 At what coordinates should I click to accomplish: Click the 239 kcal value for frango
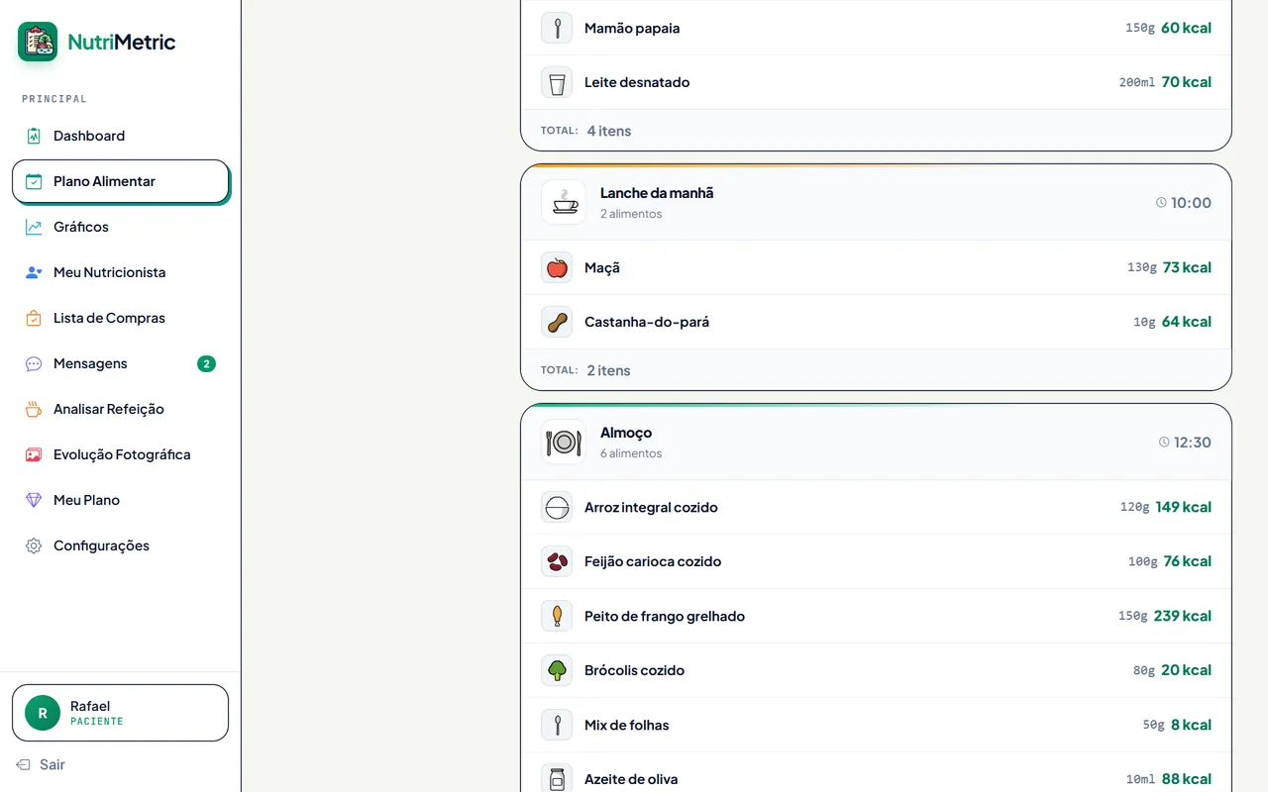pyautogui.click(x=1183, y=616)
